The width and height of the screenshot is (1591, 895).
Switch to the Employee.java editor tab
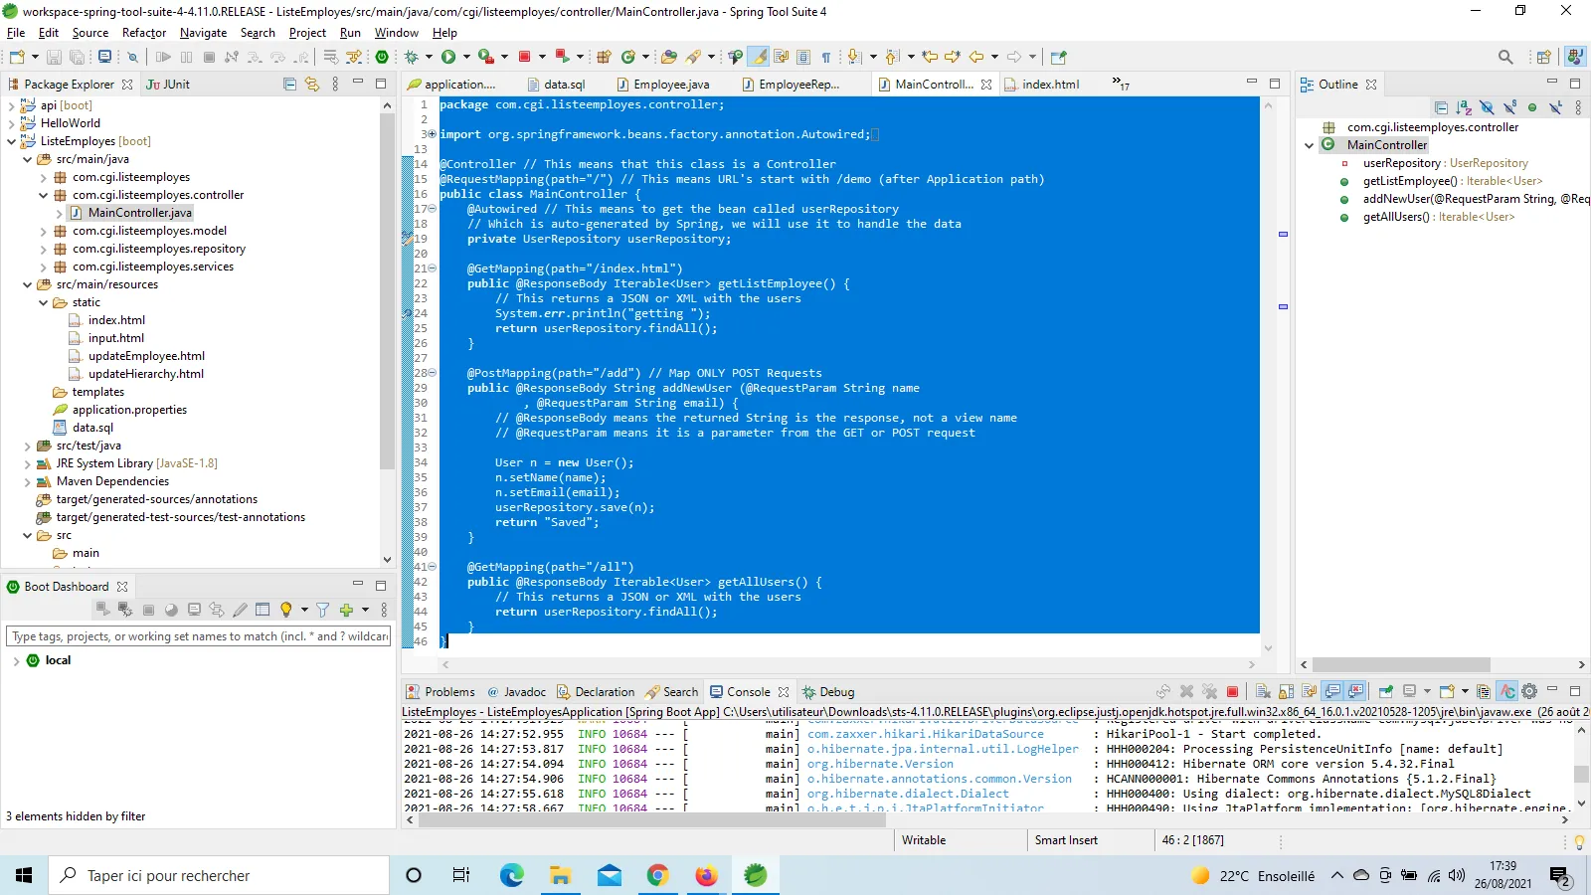(670, 85)
